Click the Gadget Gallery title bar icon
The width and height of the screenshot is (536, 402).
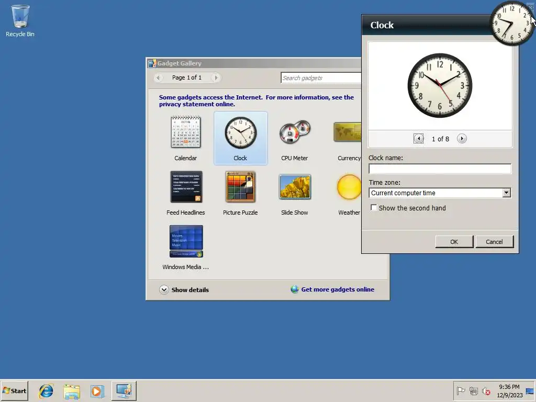tap(152, 63)
